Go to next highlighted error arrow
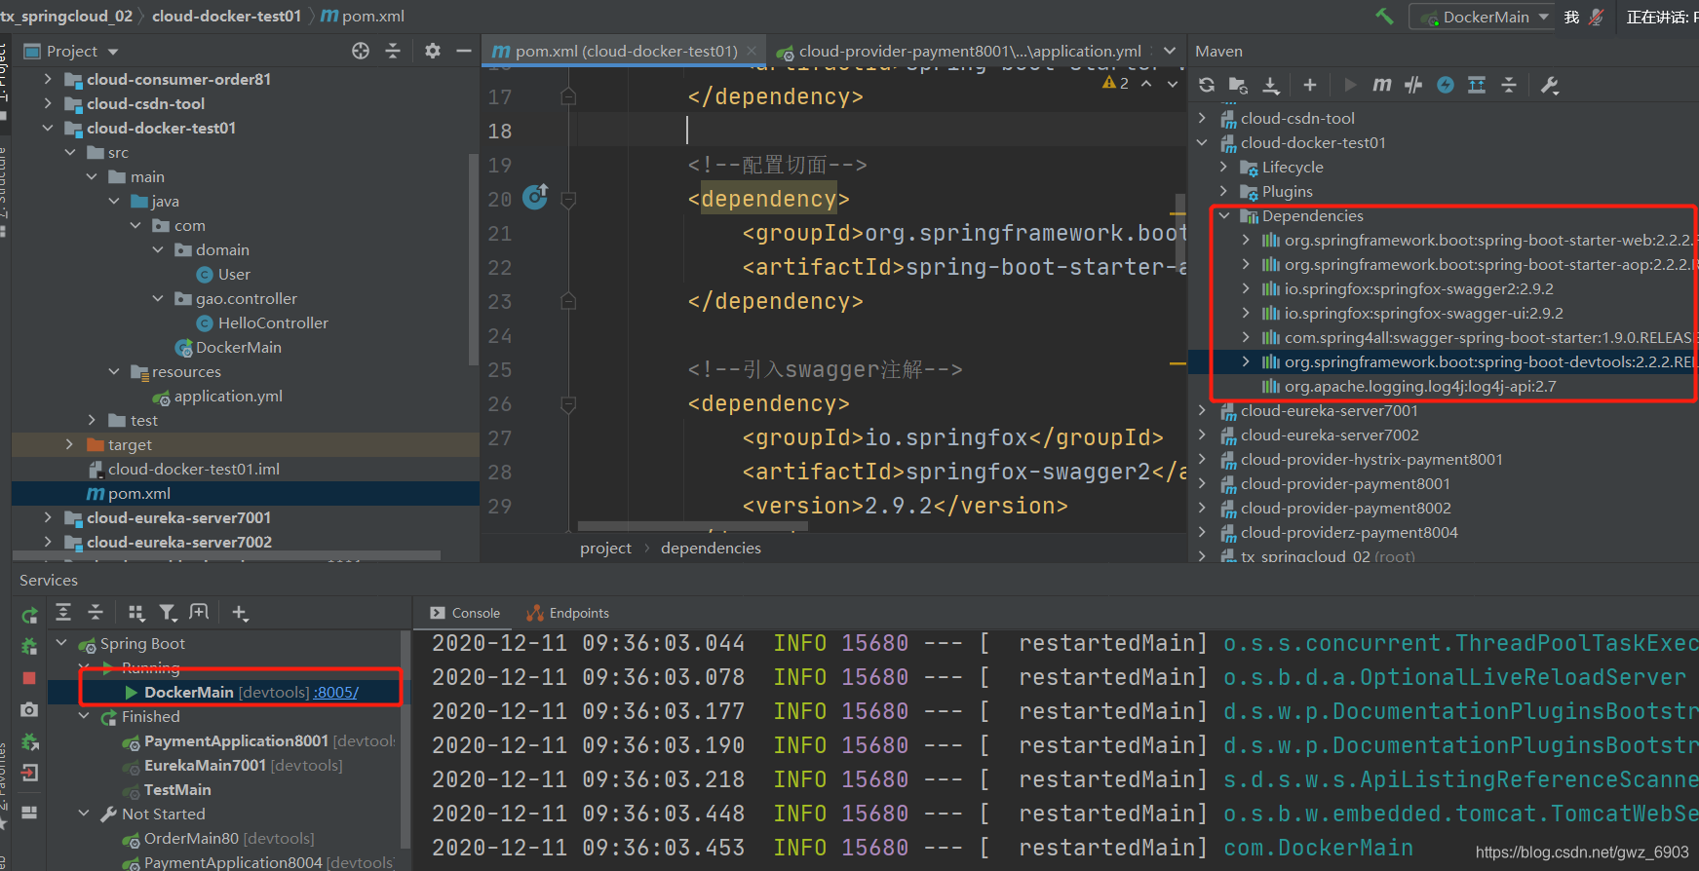1699x871 pixels. [1173, 84]
